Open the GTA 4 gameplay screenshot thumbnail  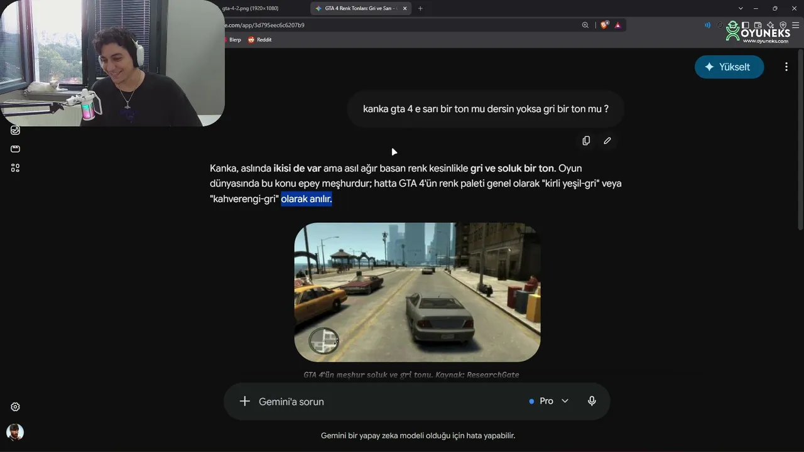[417, 292]
